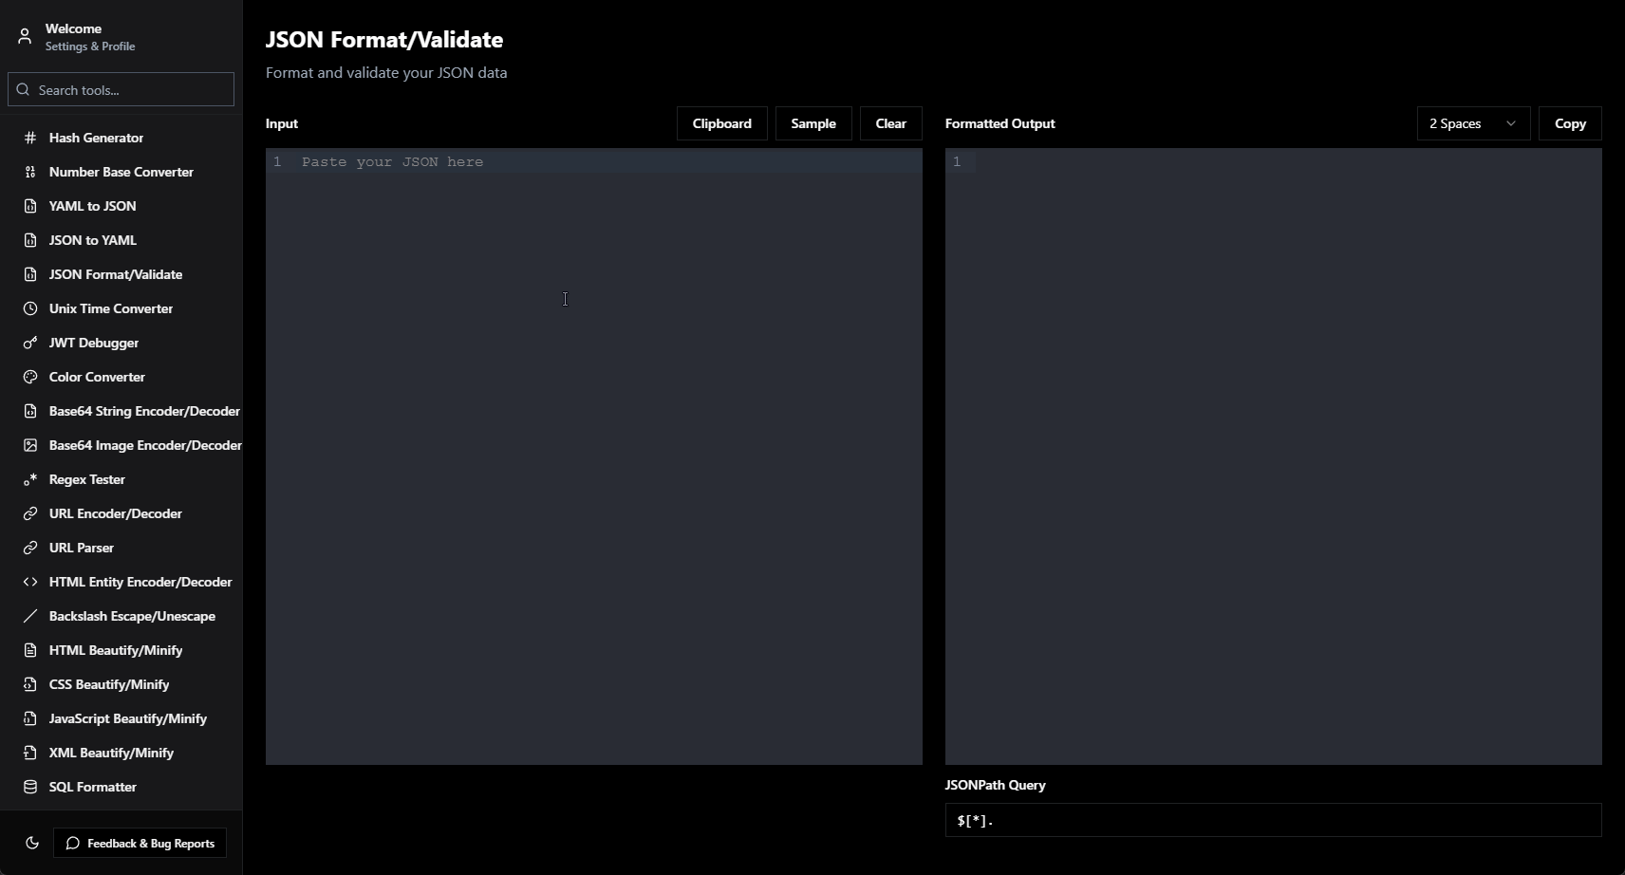
Task: Open the 2 Spaces indentation dropdown
Action: (1472, 123)
